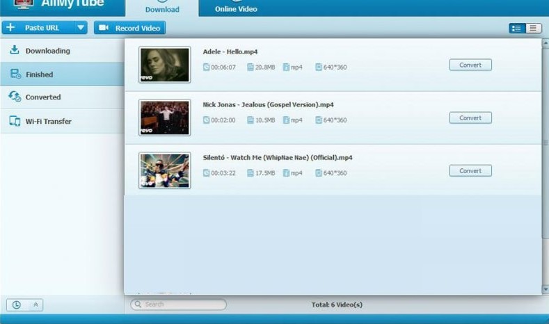This screenshot has height=324, width=549.
Task: Open the Wi-Fi Transfer section
Action: coord(63,121)
